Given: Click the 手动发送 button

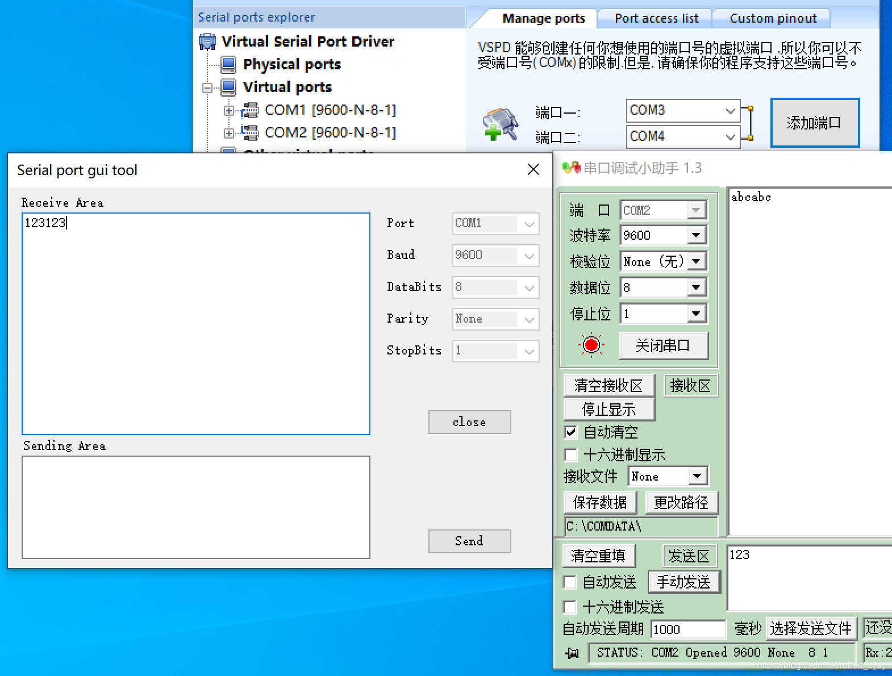Looking at the screenshot, I should pos(684,582).
